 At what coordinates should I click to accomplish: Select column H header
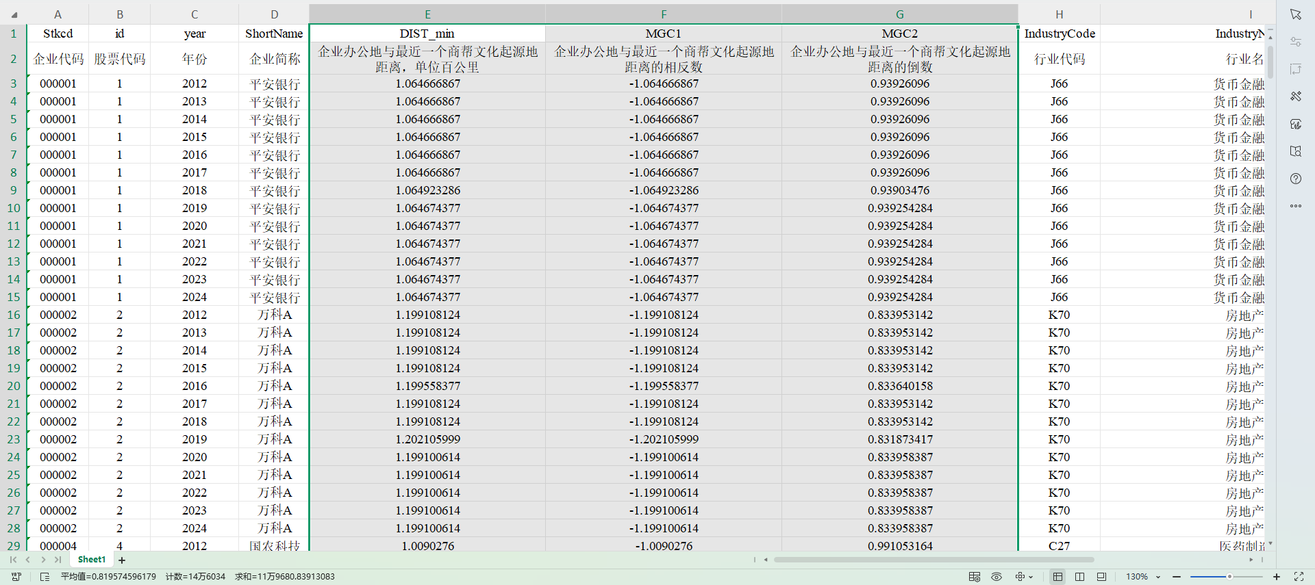(1059, 14)
